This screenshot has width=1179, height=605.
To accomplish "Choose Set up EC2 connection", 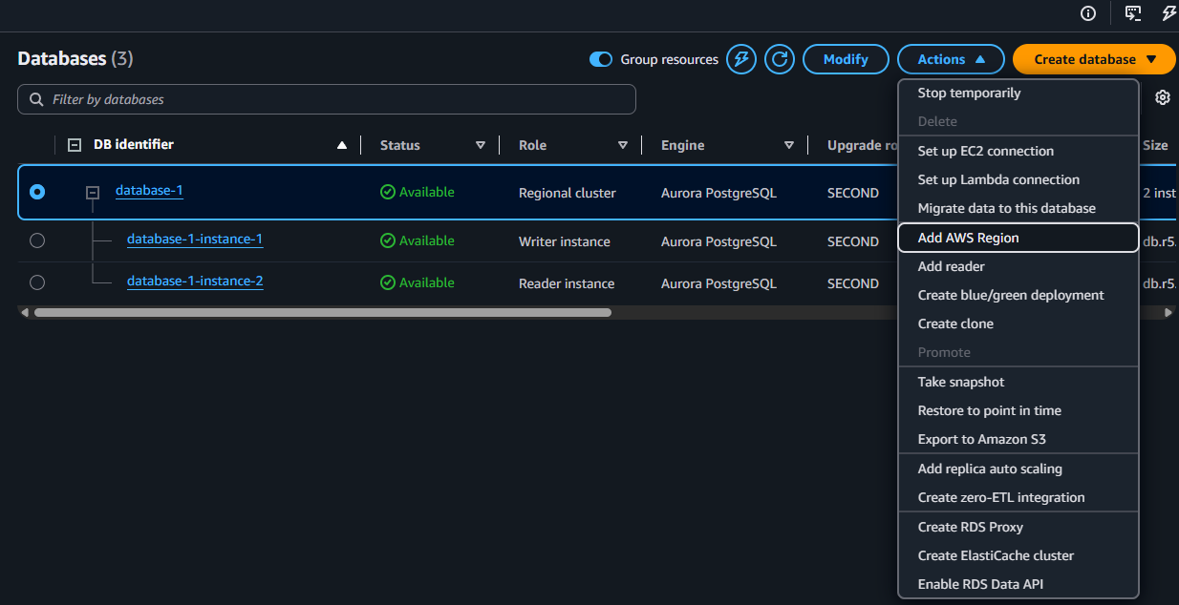I will click(1018, 151).
